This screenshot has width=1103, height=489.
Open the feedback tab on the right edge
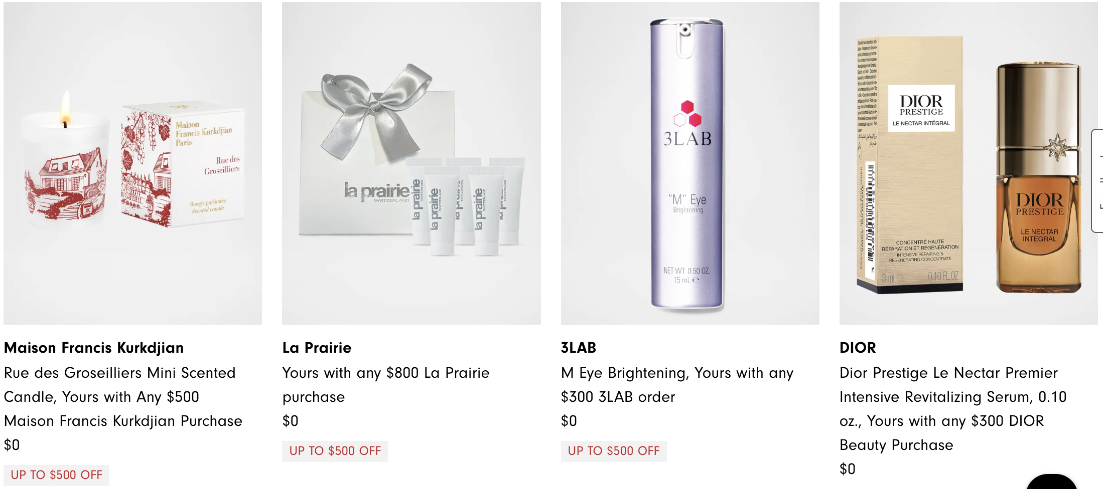[1098, 180]
